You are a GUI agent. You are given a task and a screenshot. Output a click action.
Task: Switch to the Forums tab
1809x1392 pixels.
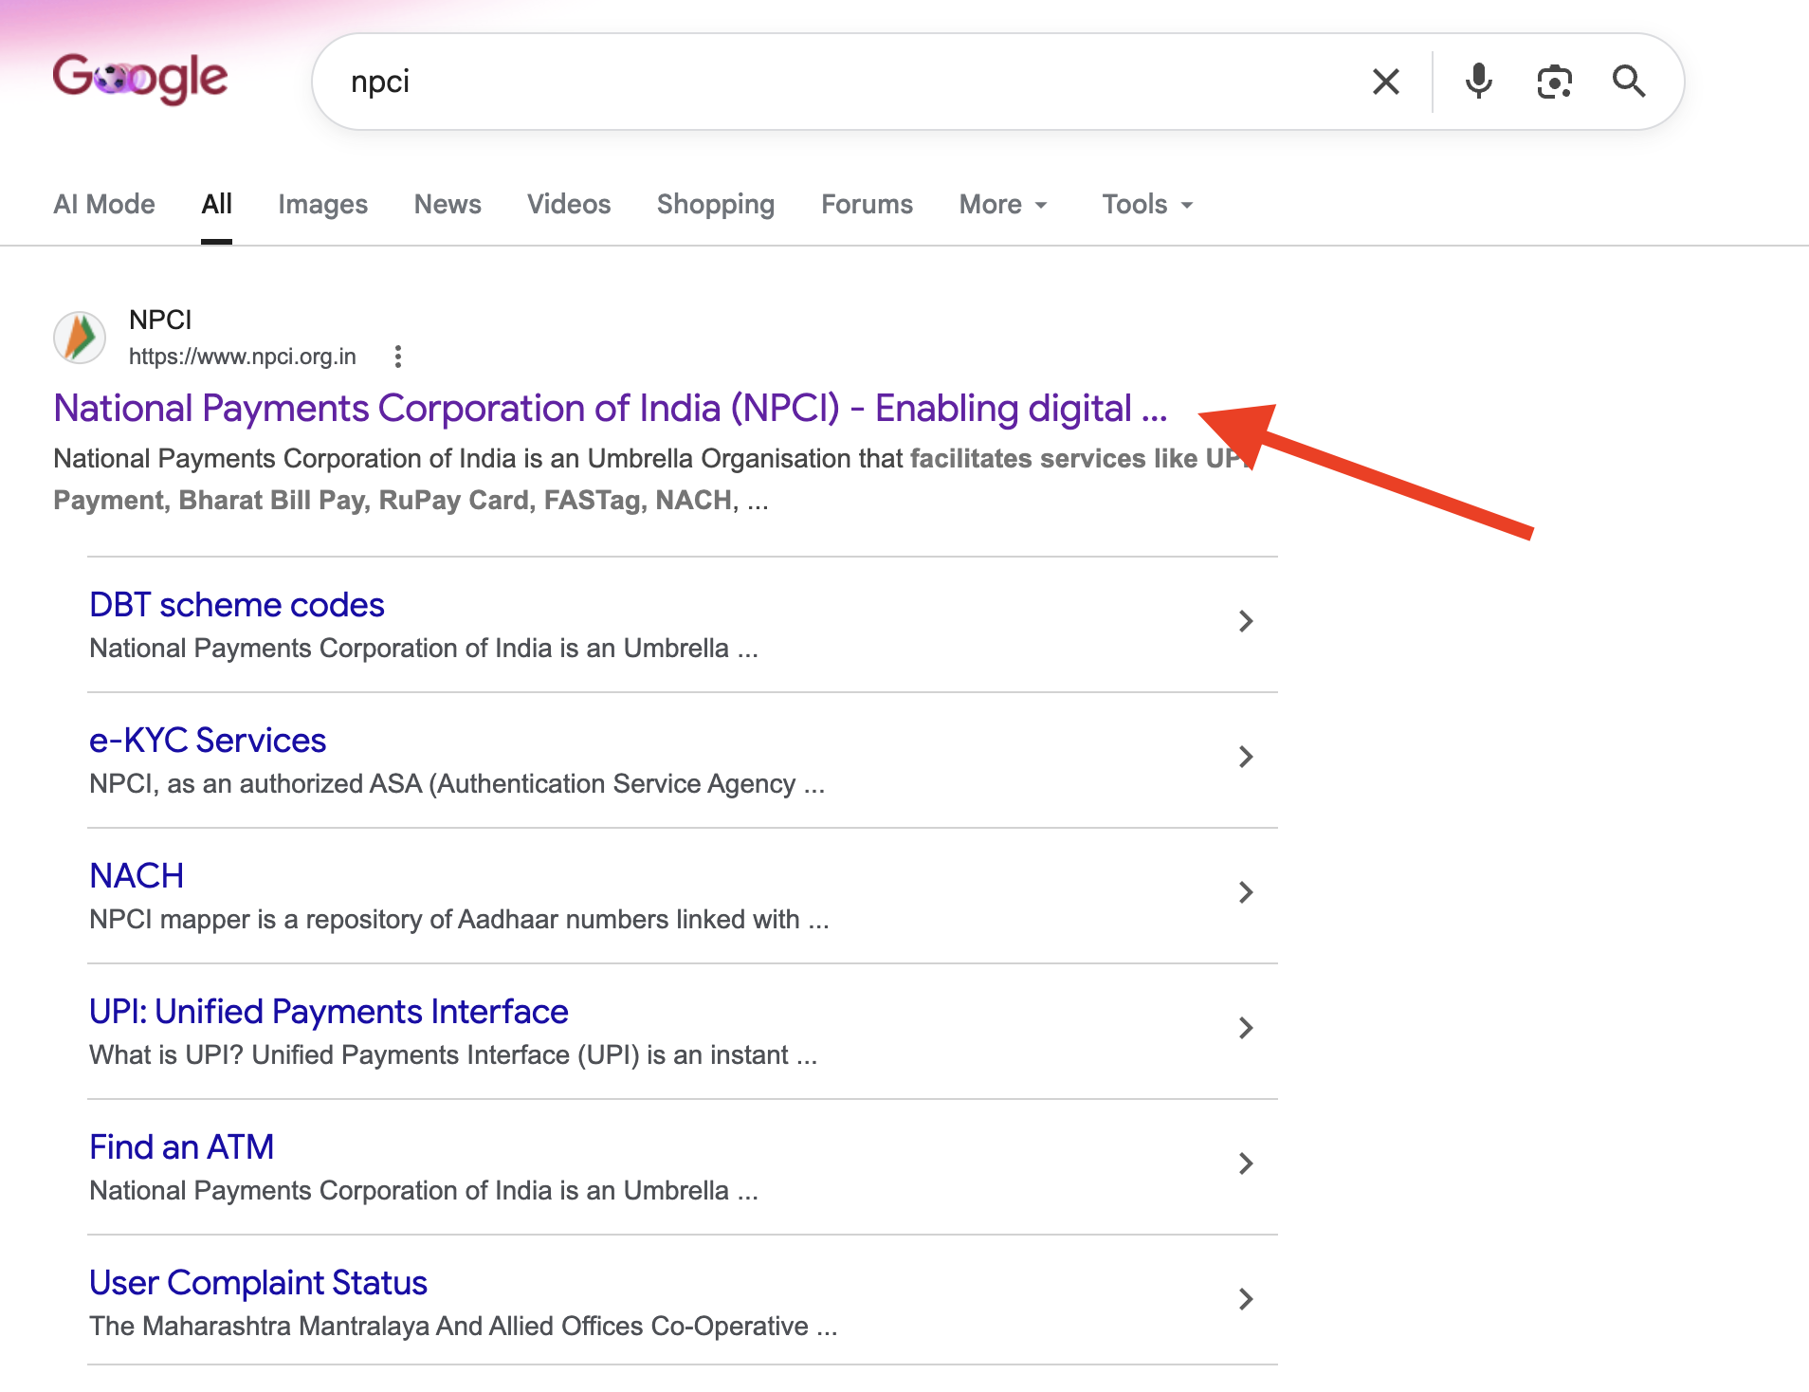867,204
